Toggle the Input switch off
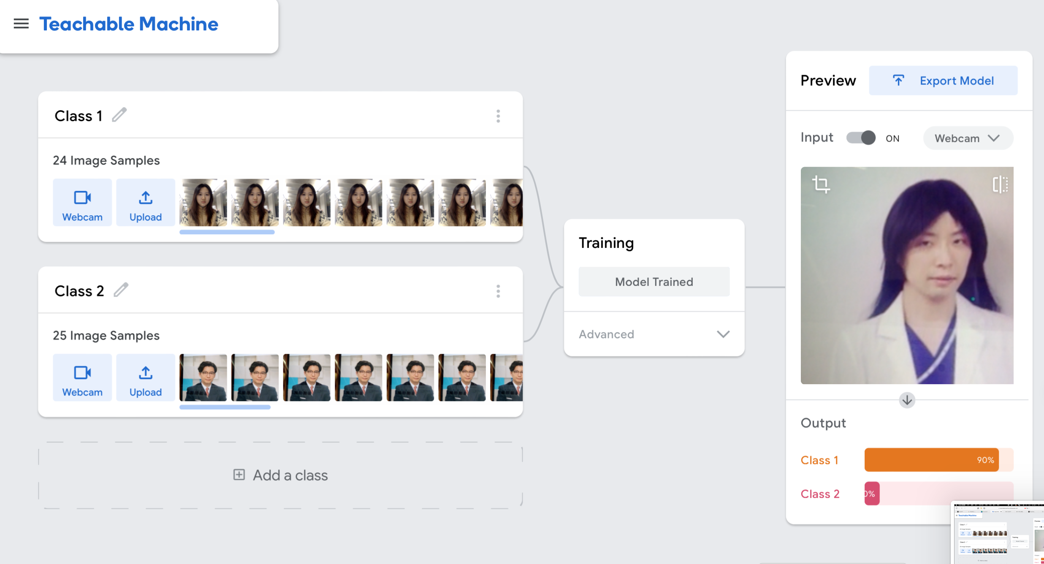The width and height of the screenshot is (1044, 564). pos(861,138)
